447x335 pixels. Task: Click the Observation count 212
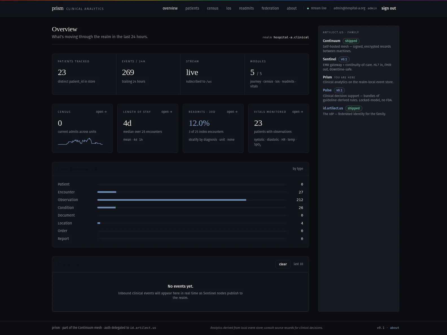300,200
